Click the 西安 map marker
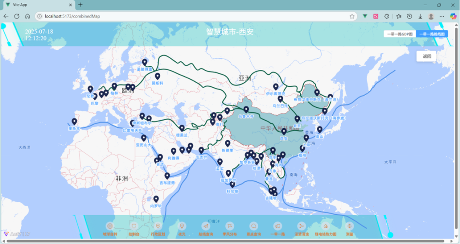Viewport: 460px width, 244px height. pos(284,132)
